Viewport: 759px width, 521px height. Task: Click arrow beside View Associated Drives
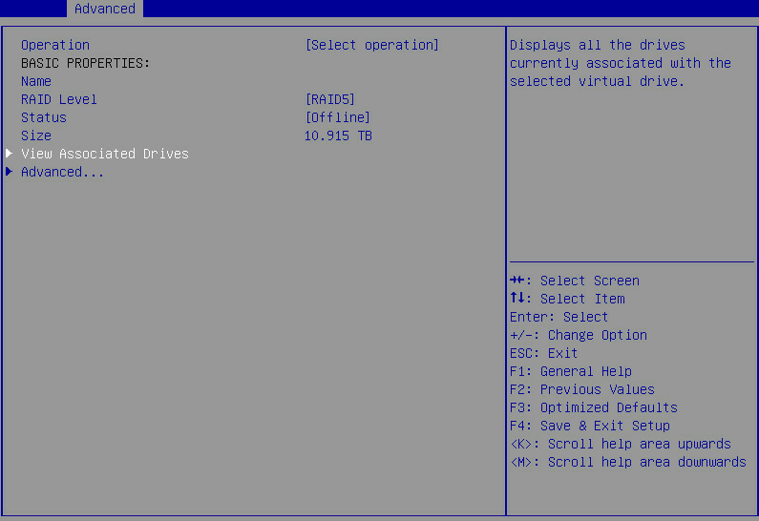pyautogui.click(x=10, y=154)
